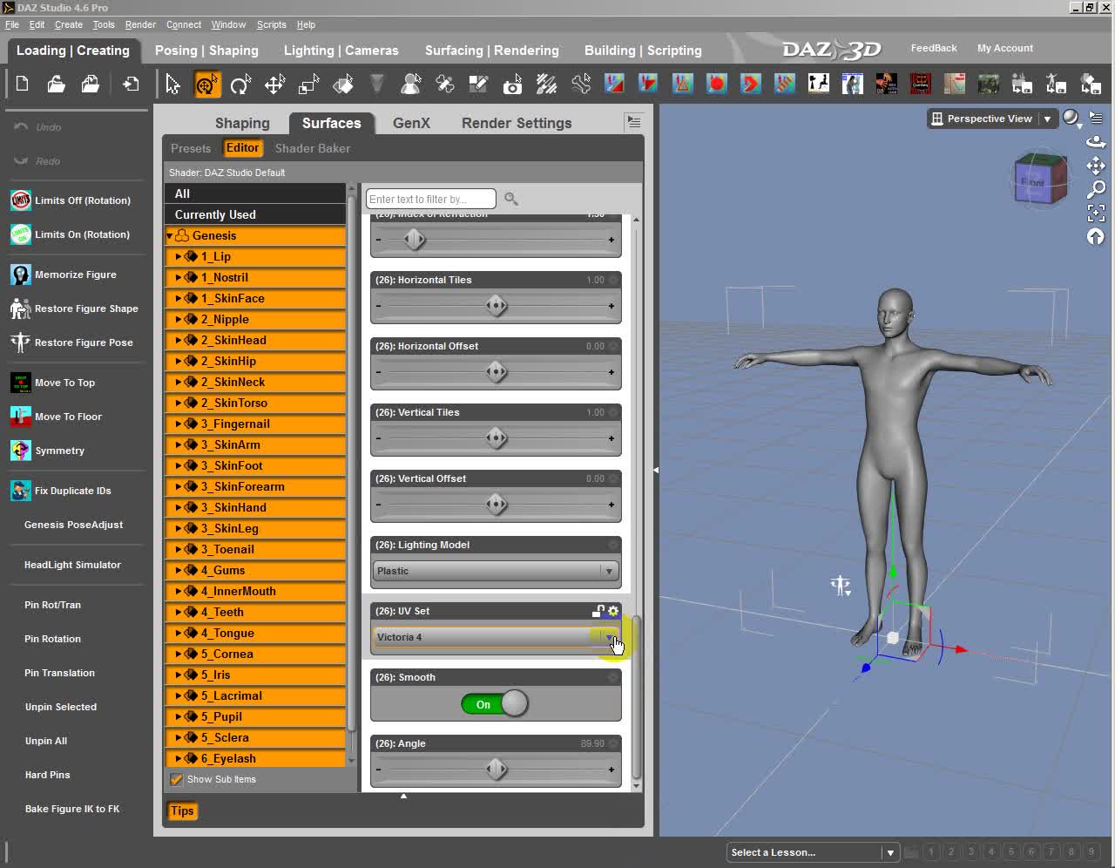Switch to the Shaping tab
Screen dimensions: 1115x868
click(242, 123)
